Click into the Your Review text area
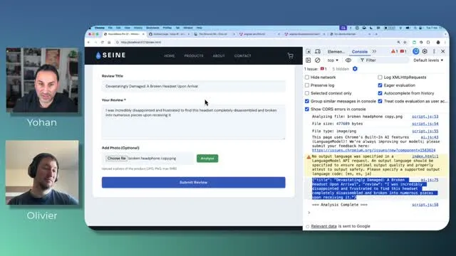The height and width of the screenshot is (256, 456). pyautogui.click(x=193, y=122)
